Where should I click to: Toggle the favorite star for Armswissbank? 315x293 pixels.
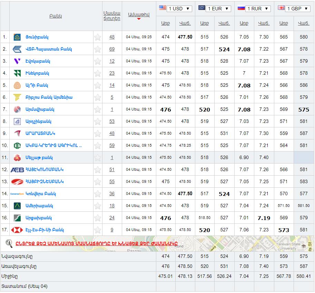(98, 109)
